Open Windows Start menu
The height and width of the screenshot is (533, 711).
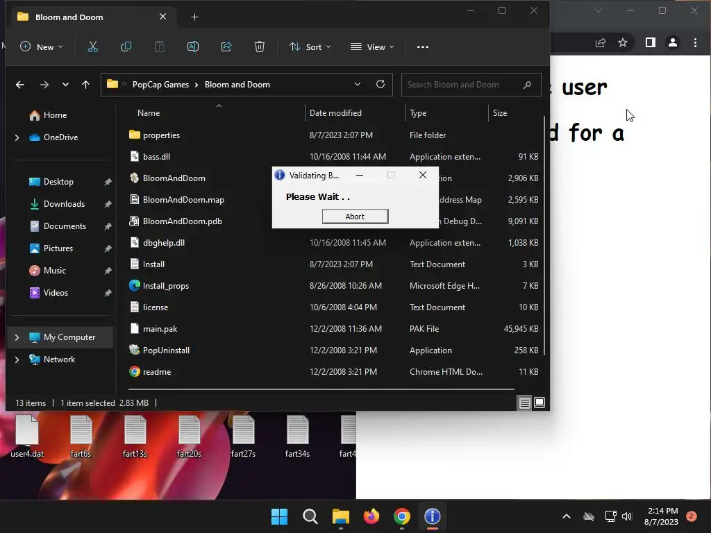[x=279, y=516]
